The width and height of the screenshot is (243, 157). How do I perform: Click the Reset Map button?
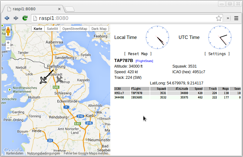click(x=138, y=54)
